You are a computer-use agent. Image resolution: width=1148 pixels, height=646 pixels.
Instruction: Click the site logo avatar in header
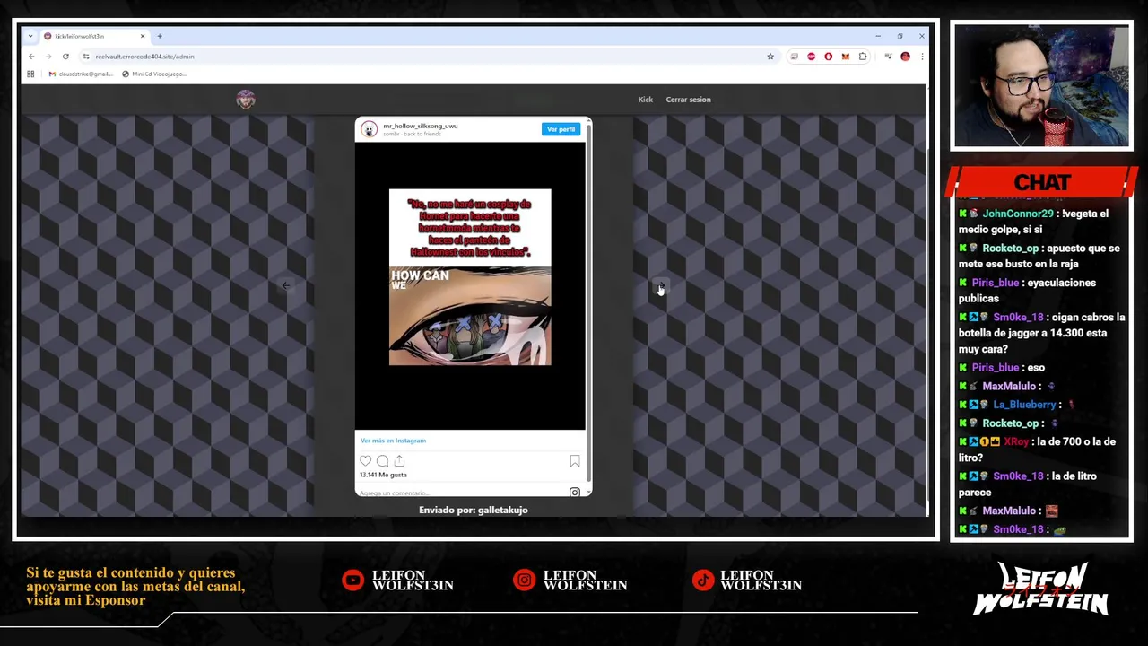tap(246, 100)
